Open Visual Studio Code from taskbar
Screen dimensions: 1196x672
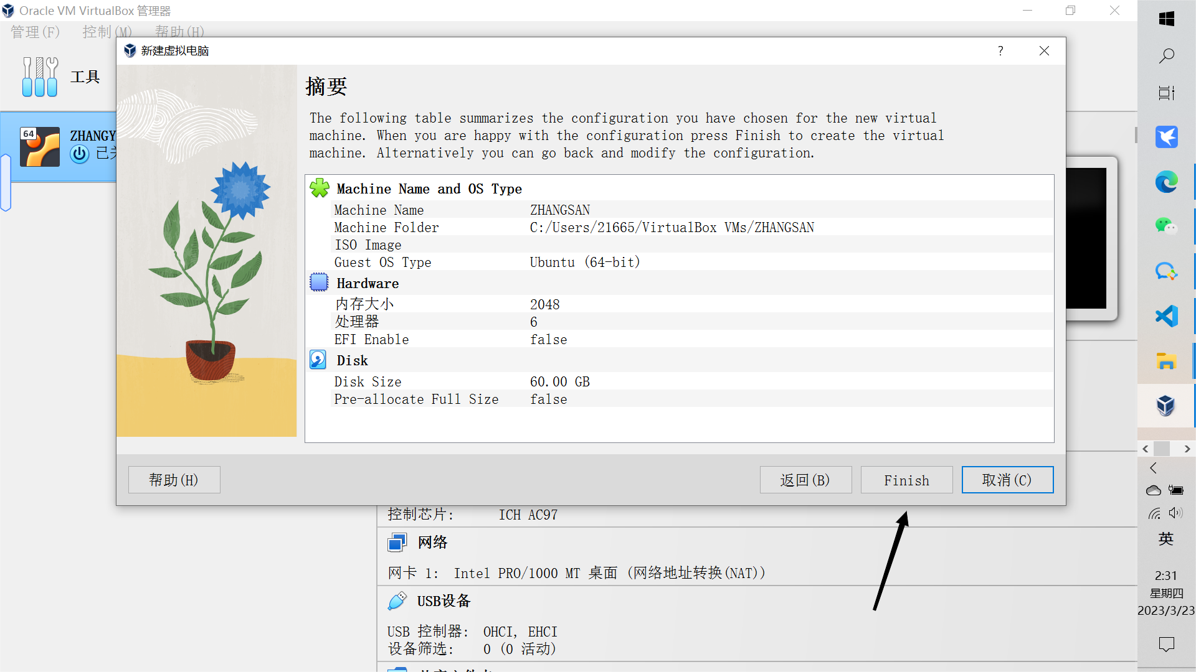click(x=1167, y=316)
